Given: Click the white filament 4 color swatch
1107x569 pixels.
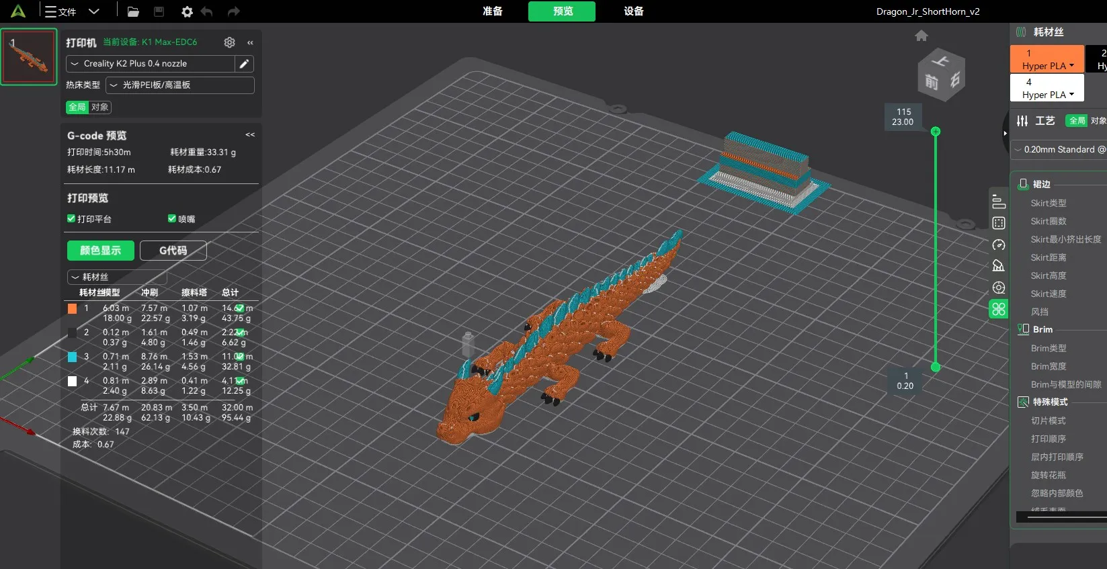Looking at the screenshot, I should 72,381.
